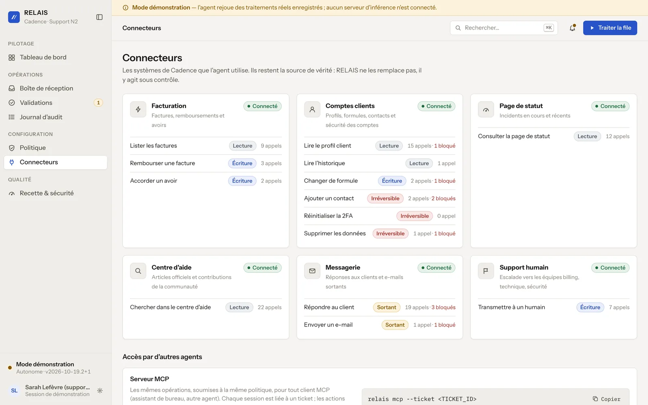Click the Messagerie Connecté status badge
Viewport: 648px width, 405px height.
click(x=437, y=268)
